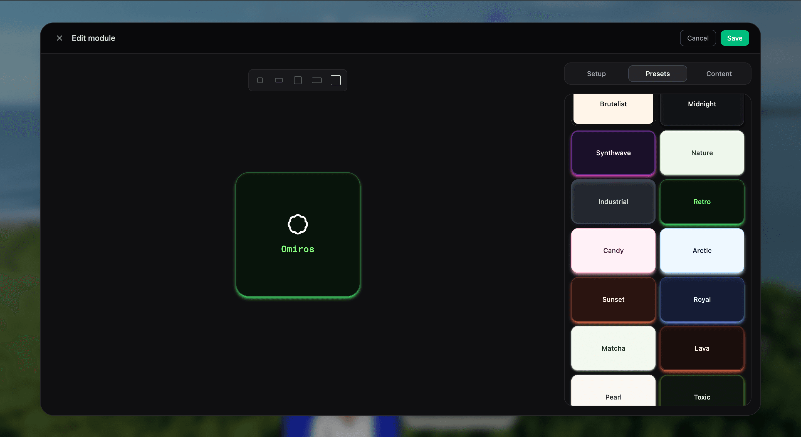Click the Omiros label text
Screen dimensions: 801x437
coord(298,249)
